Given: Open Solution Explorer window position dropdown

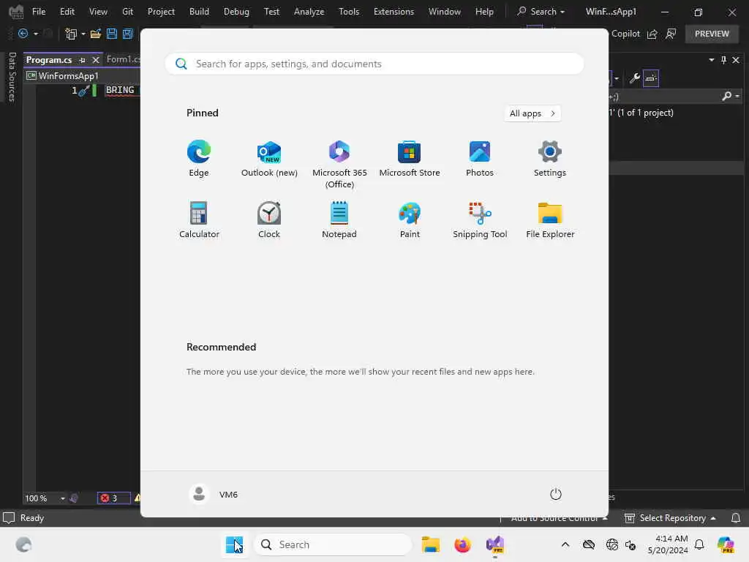Looking at the screenshot, I should (711, 60).
